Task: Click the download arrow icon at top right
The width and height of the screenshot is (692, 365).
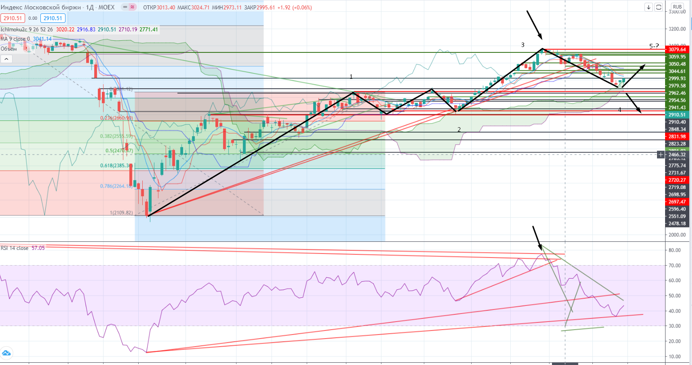Action: (648, 7)
